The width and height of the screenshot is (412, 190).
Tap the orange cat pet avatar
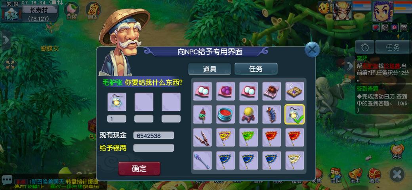[324, 8]
